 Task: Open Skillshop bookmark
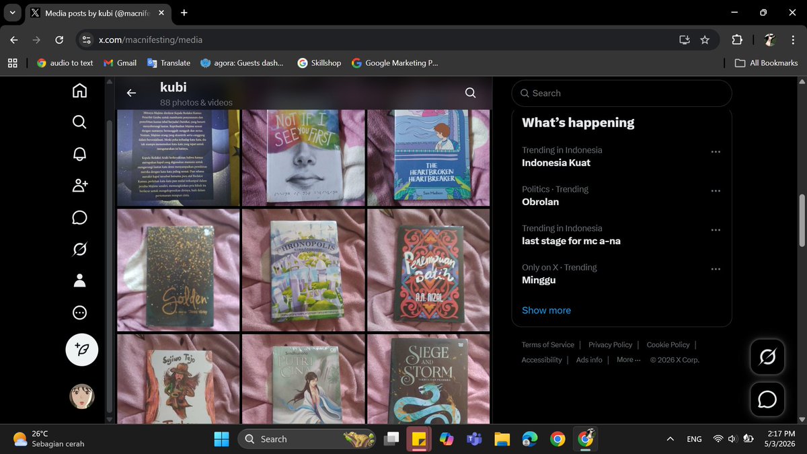(319, 63)
